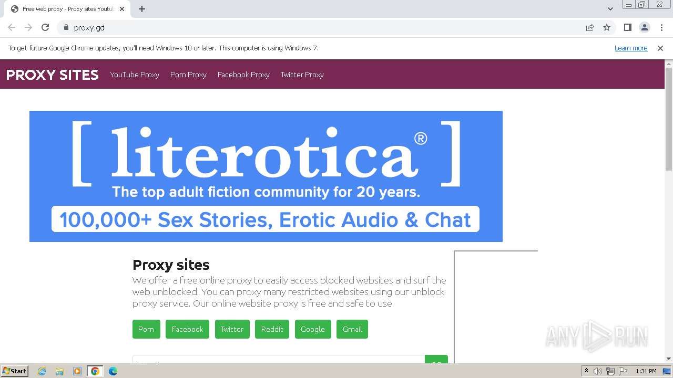673x378 pixels.
Task: Click the green Google button
Action: click(313, 329)
